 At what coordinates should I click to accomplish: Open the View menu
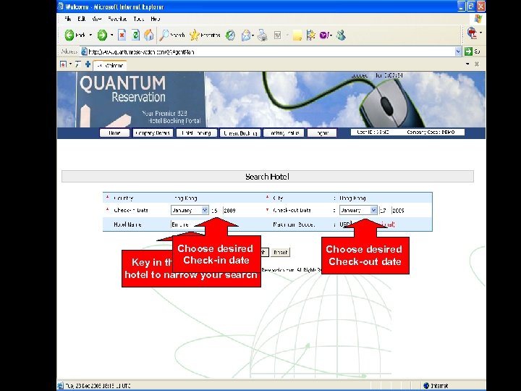click(x=97, y=19)
